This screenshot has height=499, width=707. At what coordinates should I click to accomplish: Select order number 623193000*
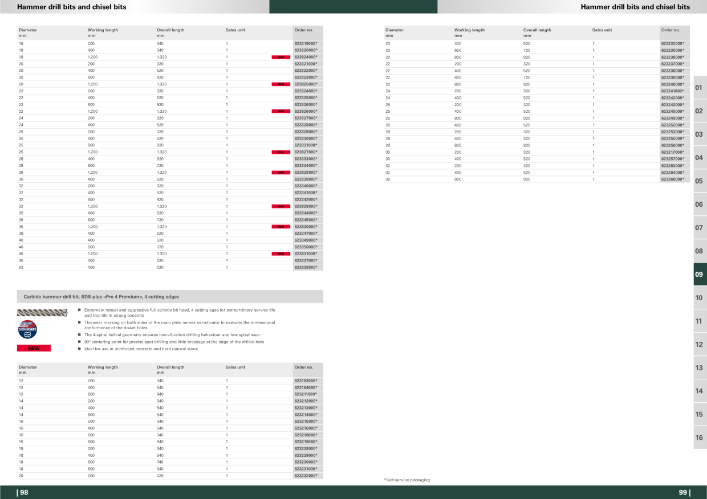[x=306, y=381]
